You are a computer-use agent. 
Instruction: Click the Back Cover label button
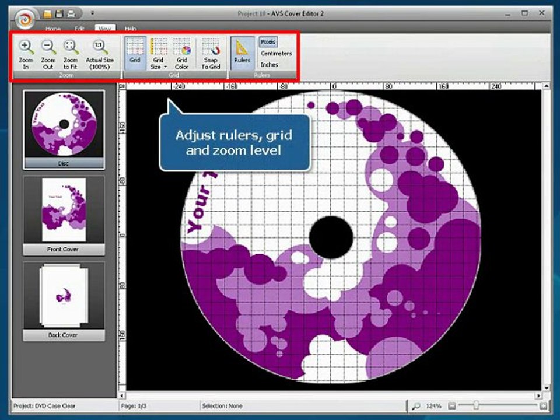click(64, 335)
